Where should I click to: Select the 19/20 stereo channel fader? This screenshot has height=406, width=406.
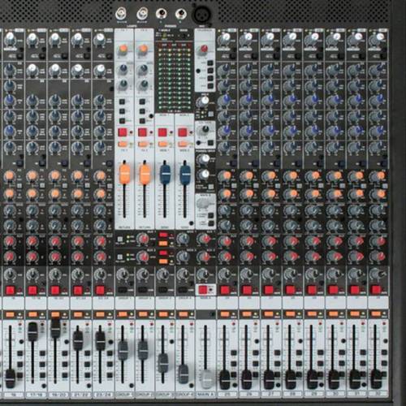click(55, 328)
